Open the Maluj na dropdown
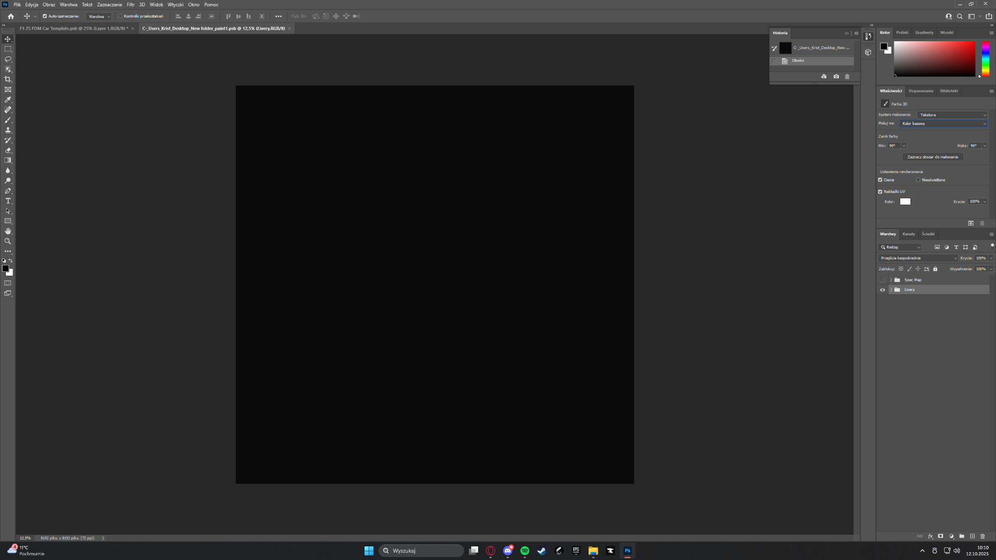The height and width of the screenshot is (560, 996). click(943, 123)
